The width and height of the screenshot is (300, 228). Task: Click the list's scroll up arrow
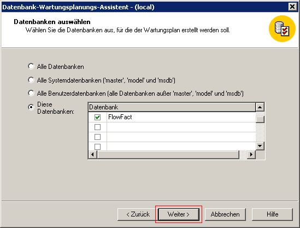260,107
